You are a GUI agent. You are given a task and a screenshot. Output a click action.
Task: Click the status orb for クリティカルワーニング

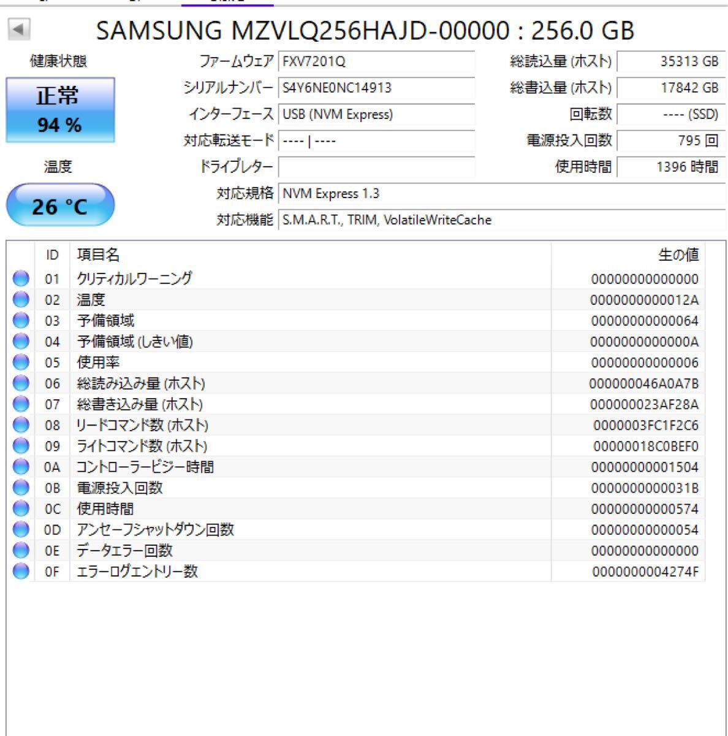click(x=21, y=278)
